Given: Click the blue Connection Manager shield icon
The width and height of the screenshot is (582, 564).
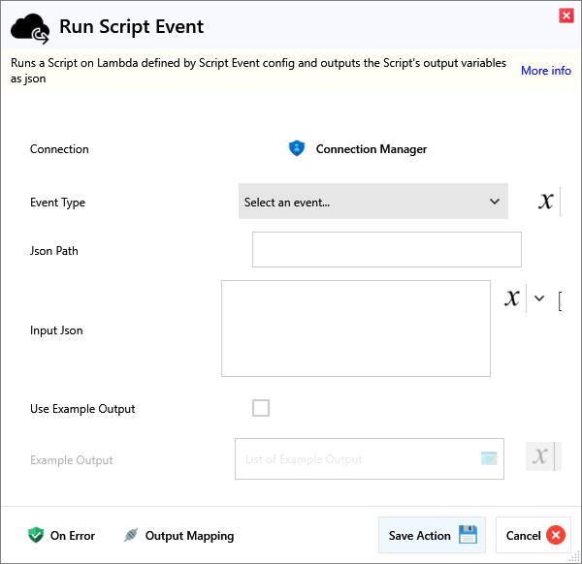Looking at the screenshot, I should (x=297, y=148).
